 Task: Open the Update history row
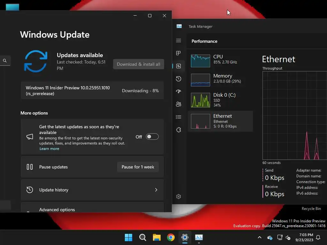[92, 190]
